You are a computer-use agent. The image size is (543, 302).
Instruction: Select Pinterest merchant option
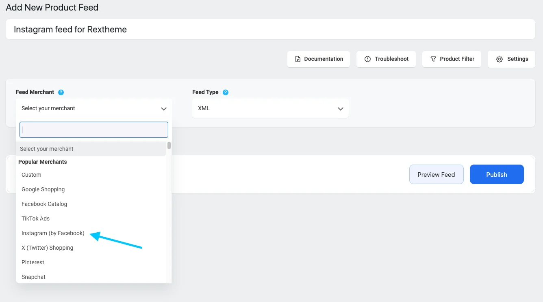click(x=91, y=262)
